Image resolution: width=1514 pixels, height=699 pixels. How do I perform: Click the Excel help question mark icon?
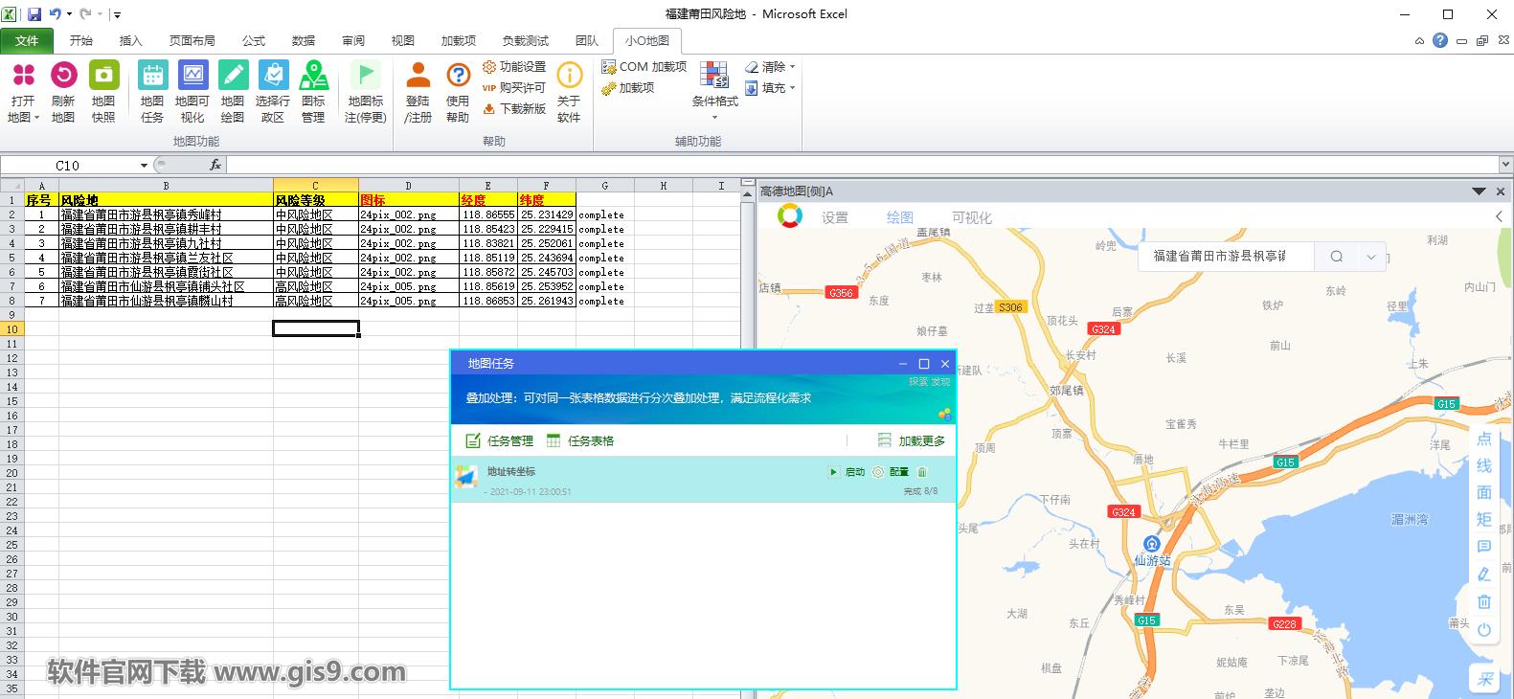(1440, 41)
